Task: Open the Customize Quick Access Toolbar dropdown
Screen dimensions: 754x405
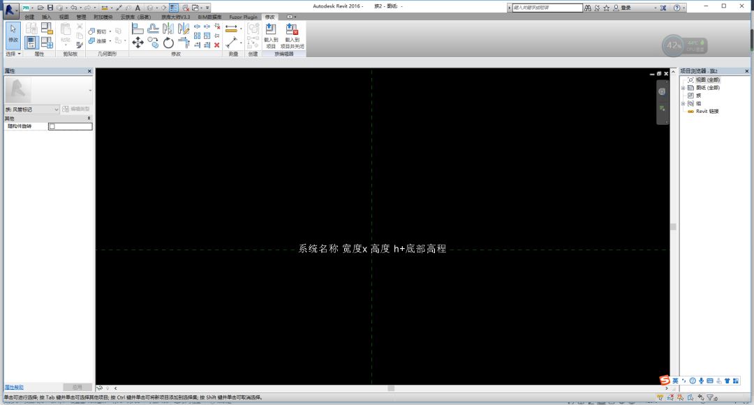Action: click(x=208, y=8)
